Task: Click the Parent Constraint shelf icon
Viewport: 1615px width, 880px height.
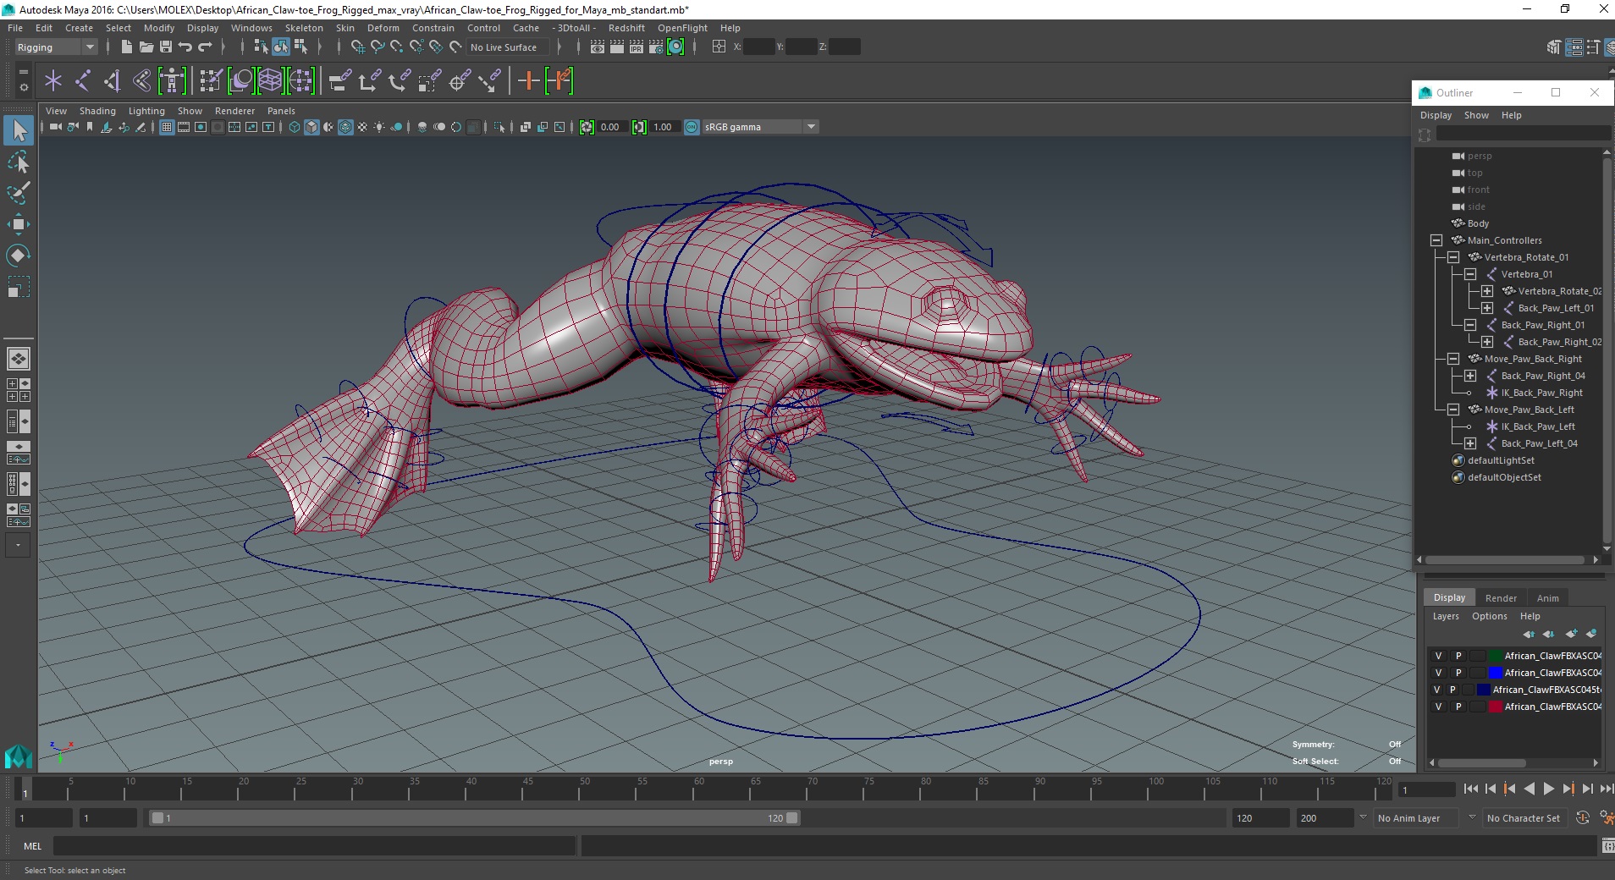Action: coord(339,81)
